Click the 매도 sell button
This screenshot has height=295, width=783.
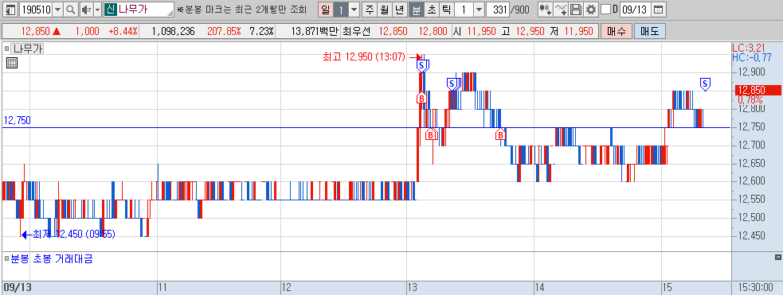pyautogui.click(x=650, y=31)
